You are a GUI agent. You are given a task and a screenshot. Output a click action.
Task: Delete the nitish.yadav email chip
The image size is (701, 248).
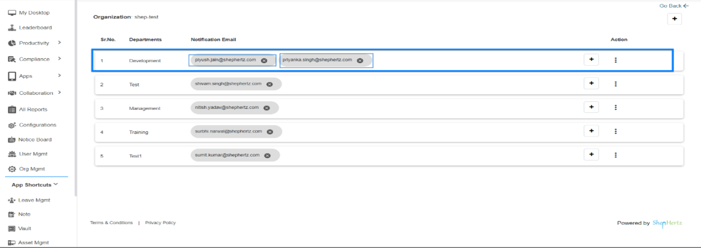tap(266, 108)
